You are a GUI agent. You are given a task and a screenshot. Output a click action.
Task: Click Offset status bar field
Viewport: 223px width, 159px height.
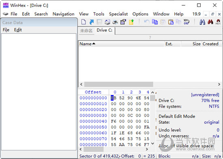[131, 156]
